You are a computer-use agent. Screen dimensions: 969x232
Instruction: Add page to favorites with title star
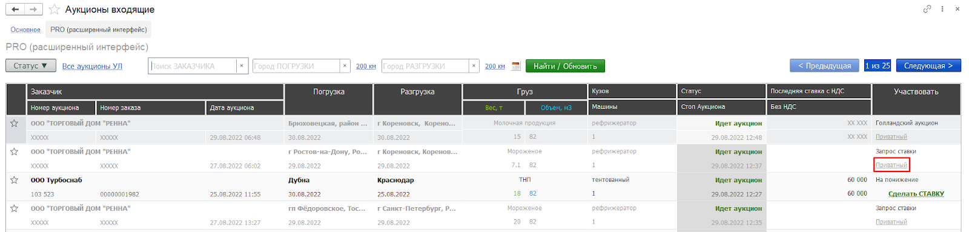pyautogui.click(x=55, y=9)
